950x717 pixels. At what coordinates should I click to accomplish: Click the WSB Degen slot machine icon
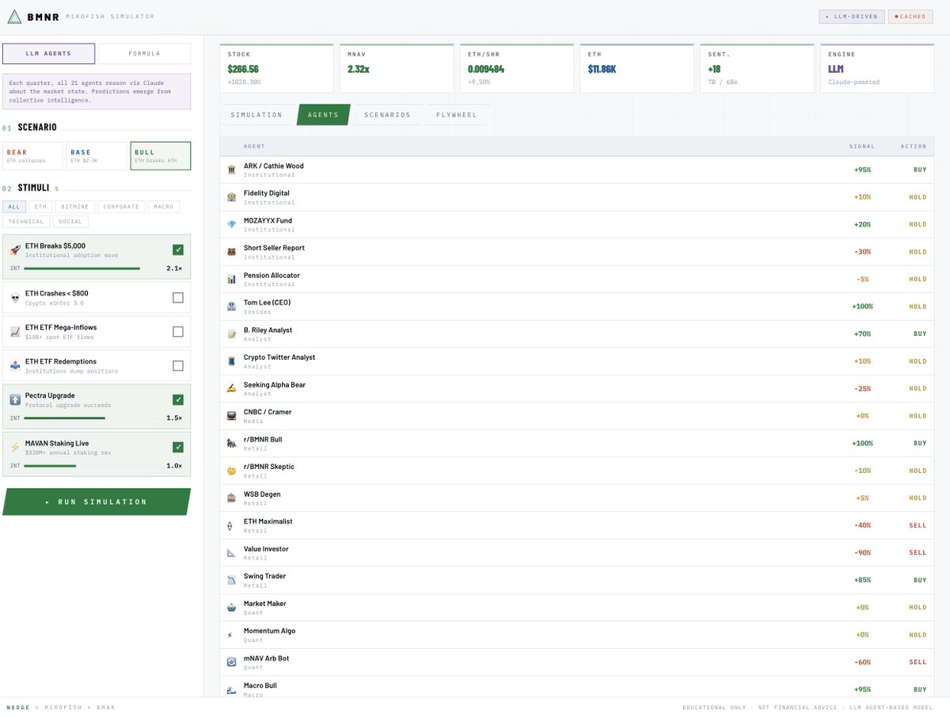pyautogui.click(x=231, y=498)
